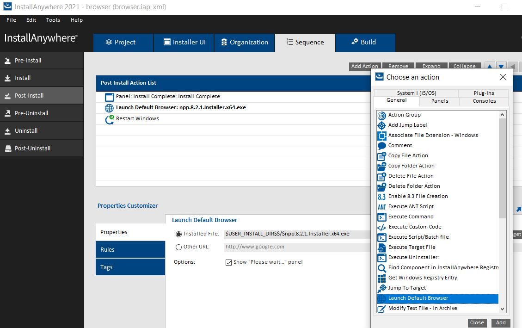Select the Delete File Action icon
This screenshot has width=522, height=328.
381,176
